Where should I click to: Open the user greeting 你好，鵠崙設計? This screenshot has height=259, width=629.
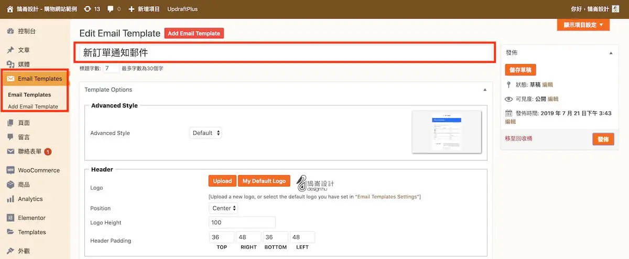[x=590, y=9]
